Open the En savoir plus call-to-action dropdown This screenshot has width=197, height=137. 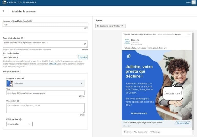point(19,124)
